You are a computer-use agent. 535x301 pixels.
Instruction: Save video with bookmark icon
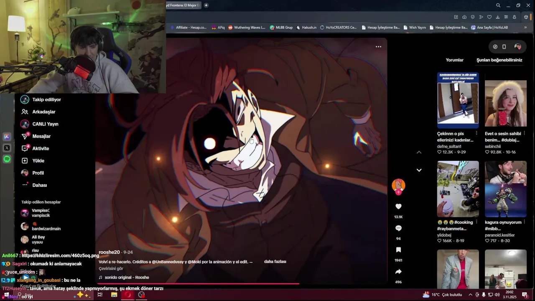tap(398, 250)
